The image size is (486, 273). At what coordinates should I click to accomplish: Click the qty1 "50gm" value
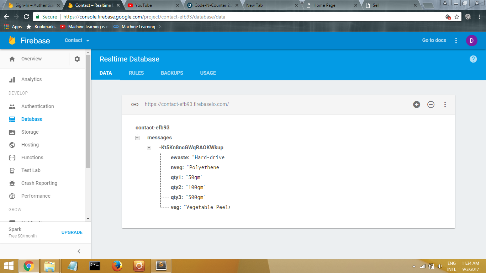point(194,177)
